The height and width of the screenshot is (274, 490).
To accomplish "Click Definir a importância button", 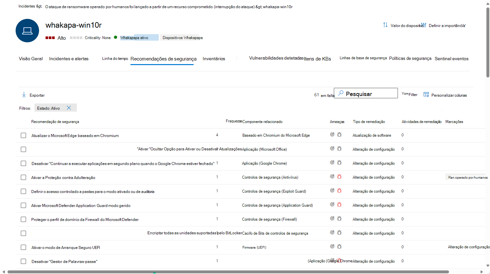I will [x=443, y=25].
